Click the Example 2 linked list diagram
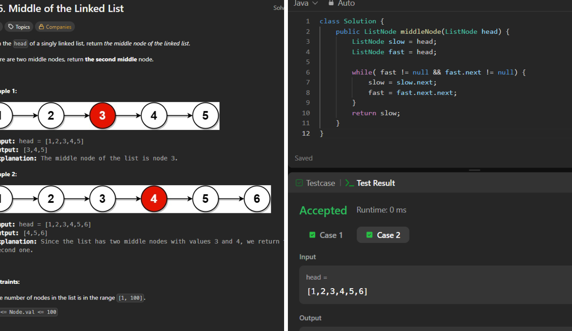 [135, 199]
